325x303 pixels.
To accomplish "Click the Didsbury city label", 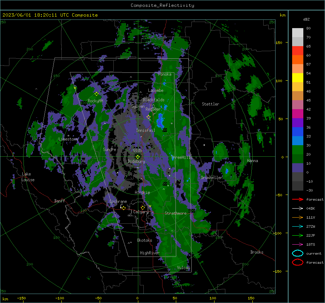I will point(136,161).
